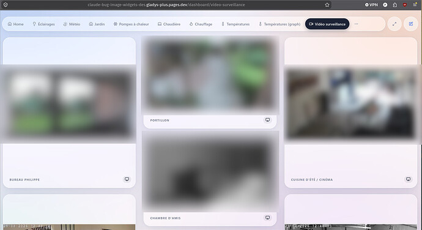
Task: Open the Pompes à chaleur tab
Action: tap(131, 24)
